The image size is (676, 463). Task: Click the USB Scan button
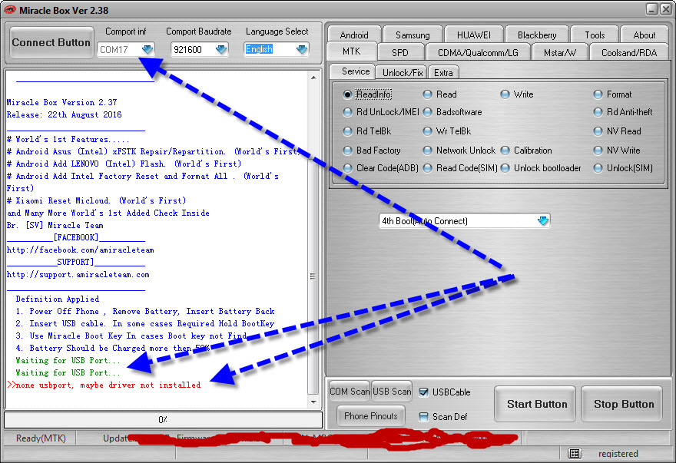392,392
